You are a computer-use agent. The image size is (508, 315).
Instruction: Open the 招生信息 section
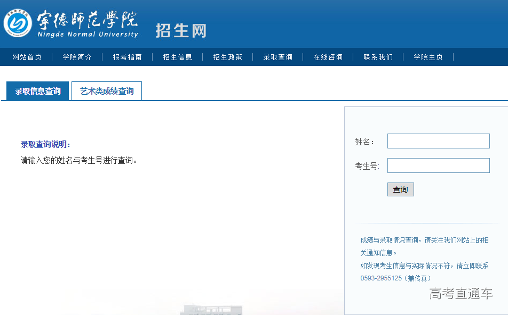coord(178,57)
